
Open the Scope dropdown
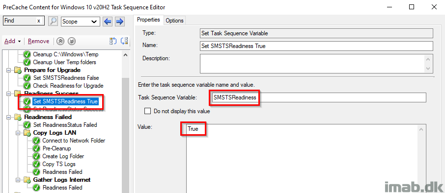[x=81, y=22]
